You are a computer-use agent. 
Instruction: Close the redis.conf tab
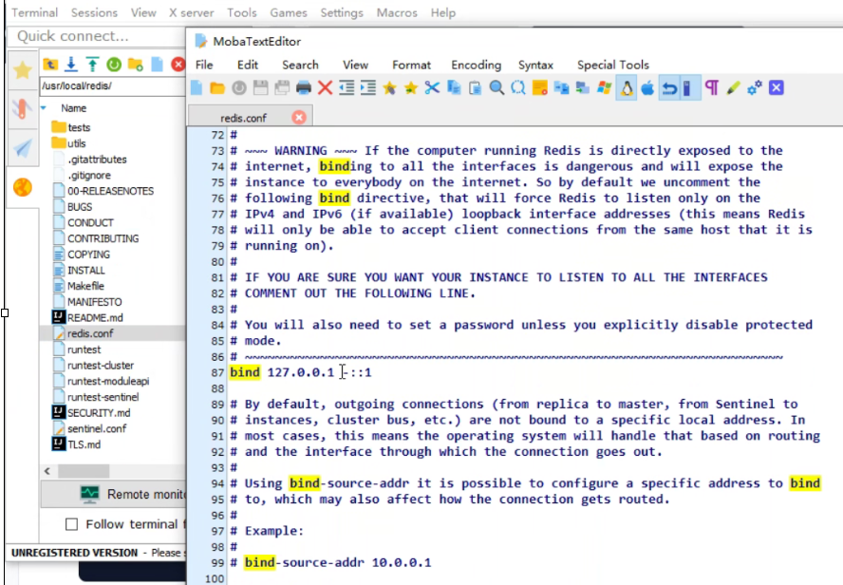[x=299, y=117]
